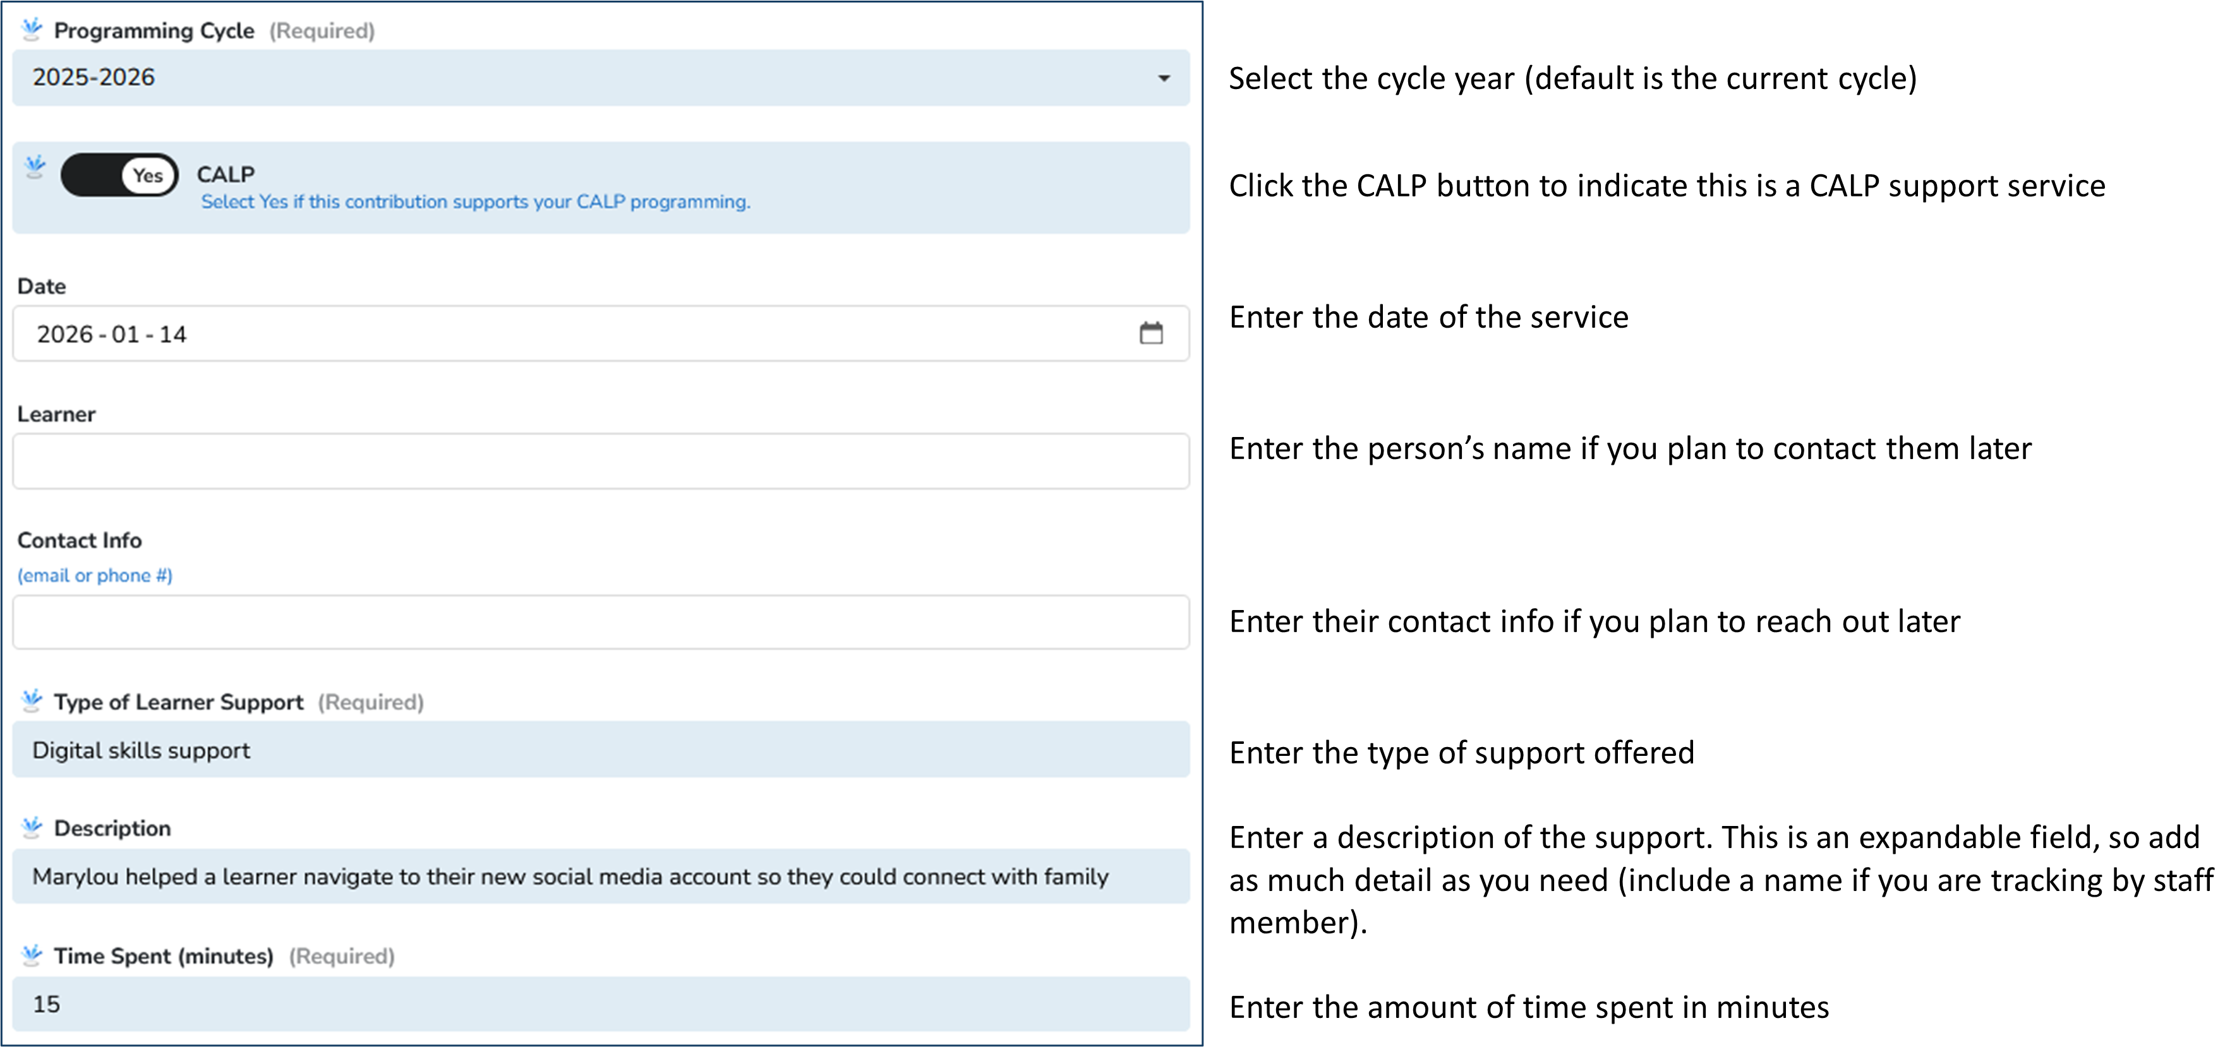Click 'Enter the type of support offered' text
Image resolution: width=2237 pixels, height=1047 pixels.
(x=1461, y=753)
